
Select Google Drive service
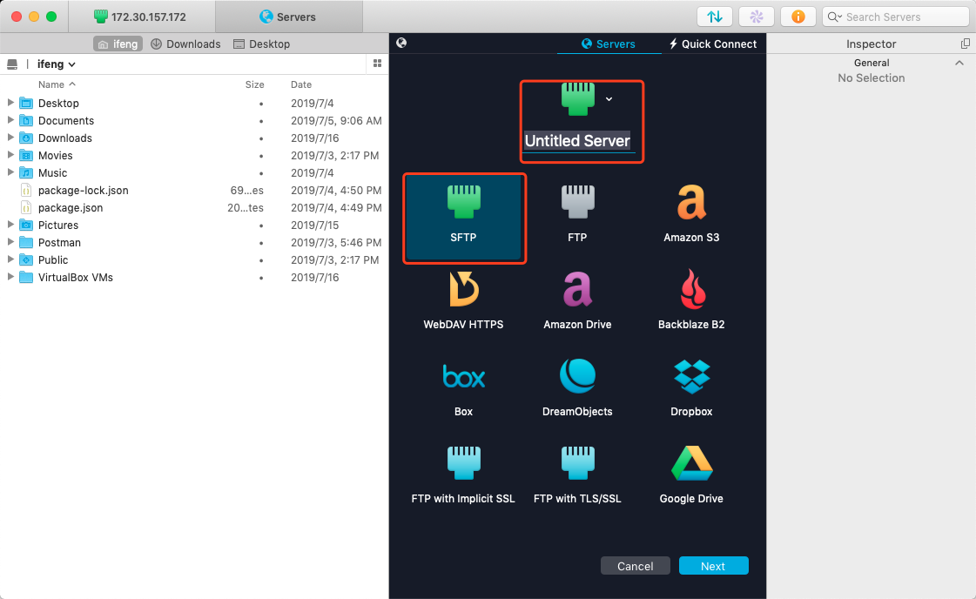coord(691,475)
